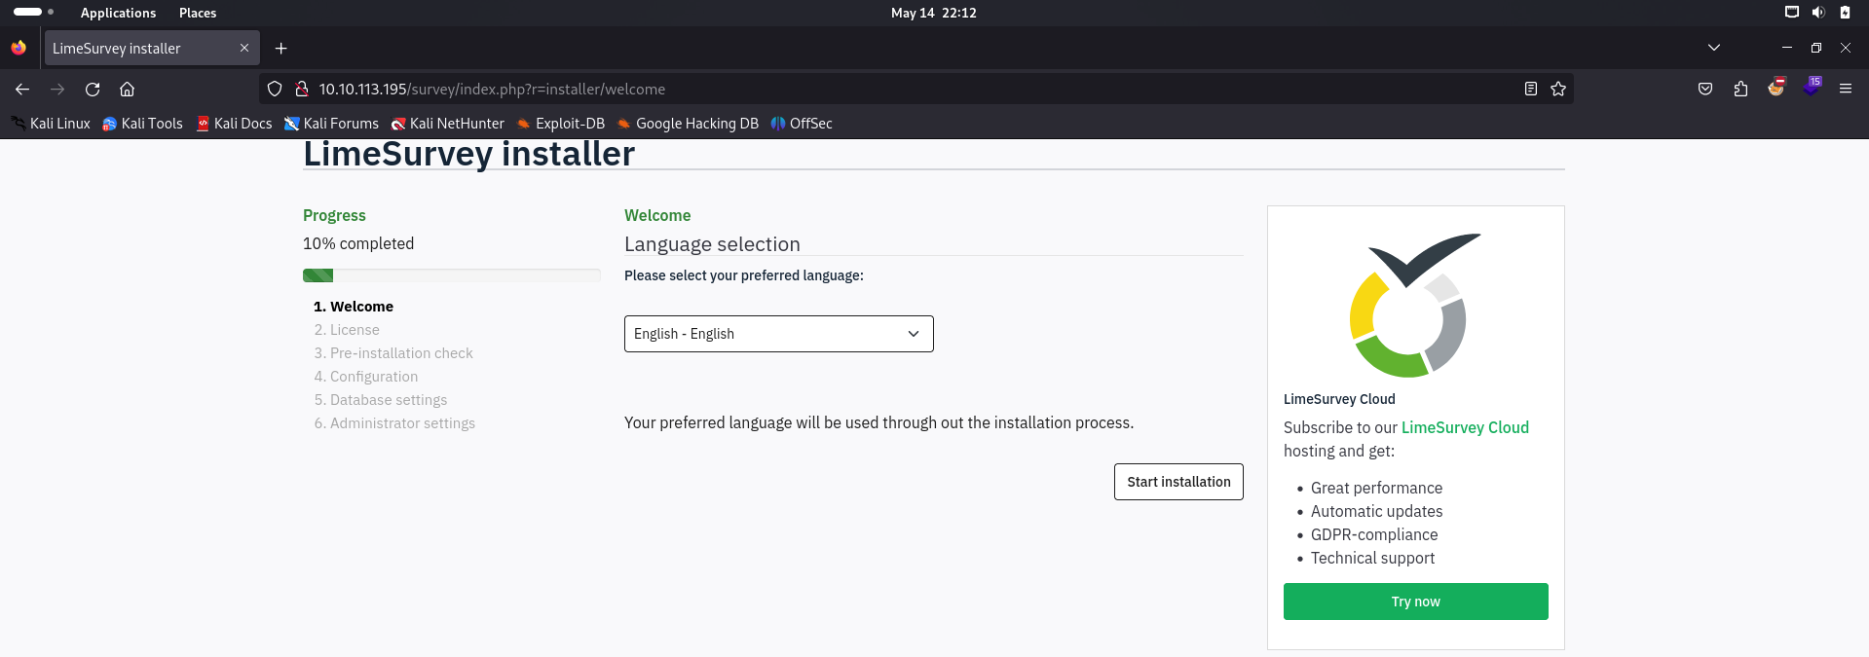Click the 'LimeSurvey installer' page heading
The width and height of the screenshot is (1869, 657).
pos(468,154)
